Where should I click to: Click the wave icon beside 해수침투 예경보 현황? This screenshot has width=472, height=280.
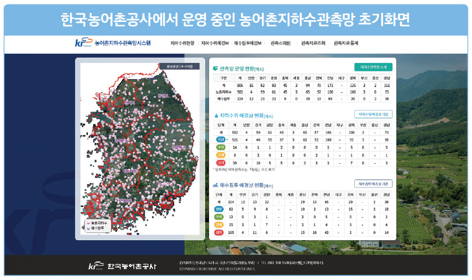pyautogui.click(x=215, y=185)
